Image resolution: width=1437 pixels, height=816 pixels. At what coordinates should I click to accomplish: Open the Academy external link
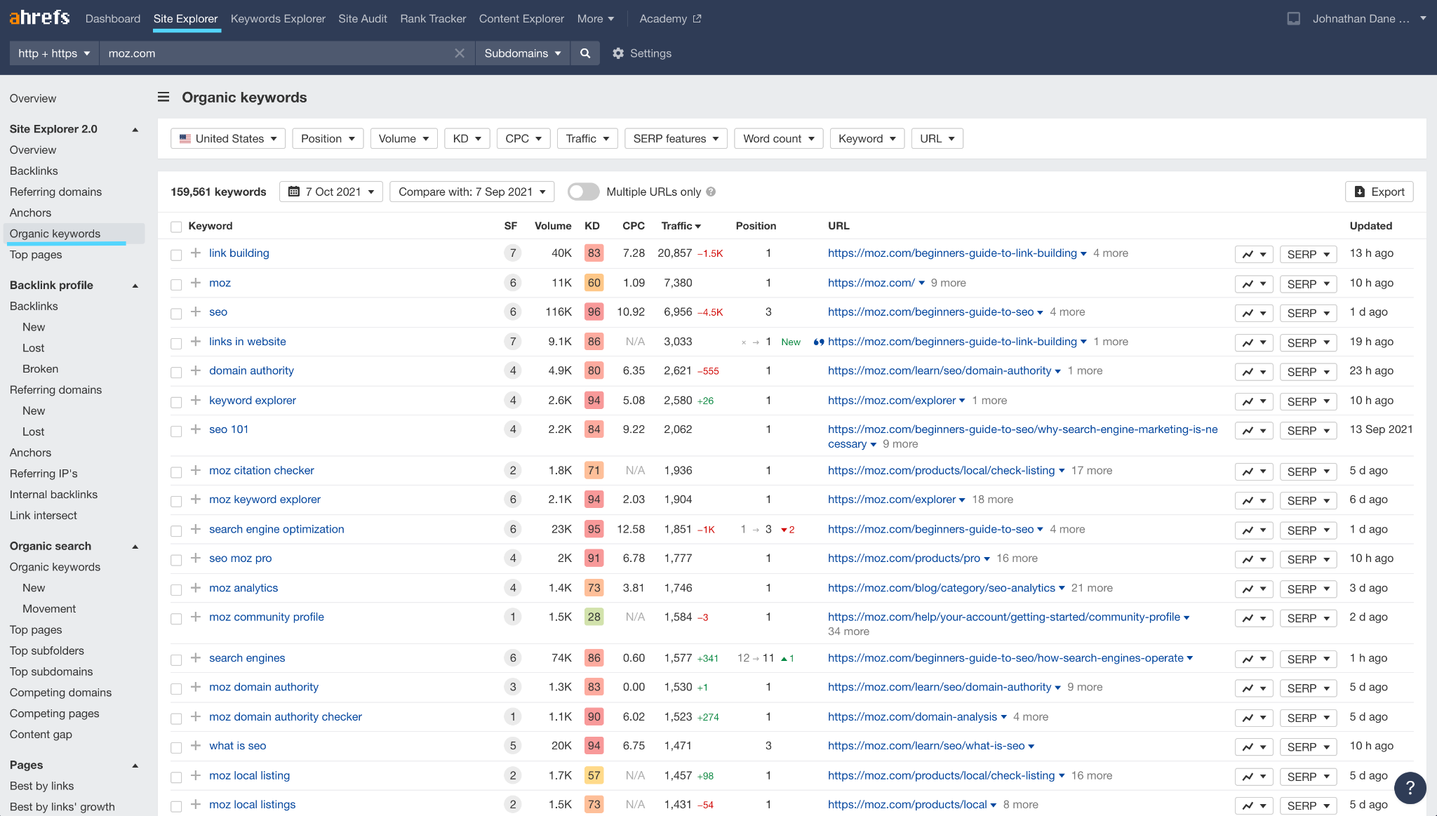(670, 19)
